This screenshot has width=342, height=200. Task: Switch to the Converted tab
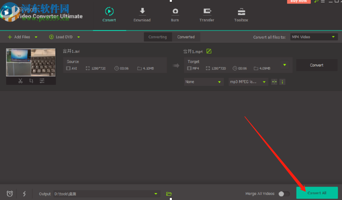(x=186, y=37)
